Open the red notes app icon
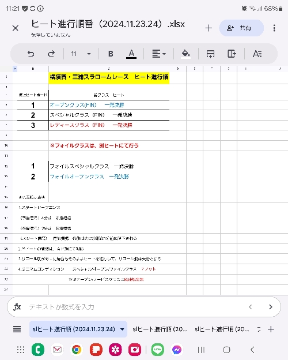The width and height of the screenshot is (288, 360). pos(96,350)
